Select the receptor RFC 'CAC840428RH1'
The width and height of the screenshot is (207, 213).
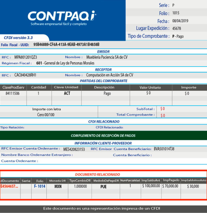(25, 75)
